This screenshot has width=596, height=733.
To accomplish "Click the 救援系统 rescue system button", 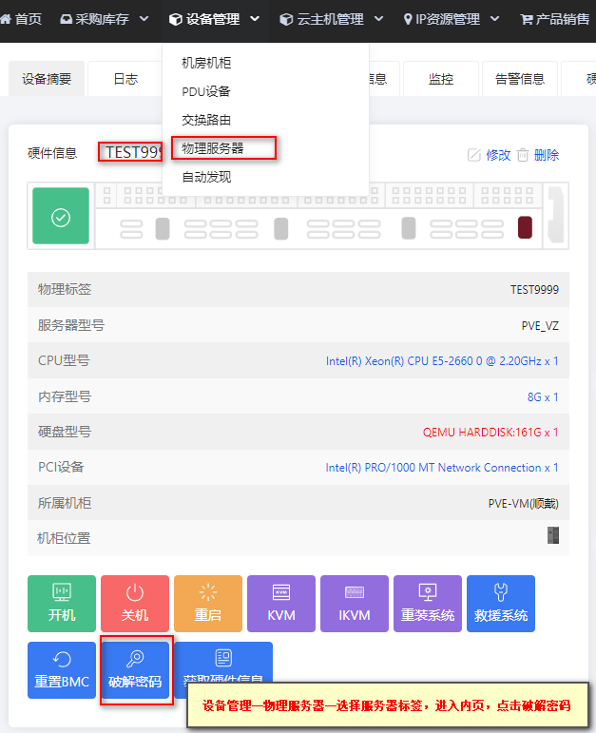I will (x=501, y=604).
